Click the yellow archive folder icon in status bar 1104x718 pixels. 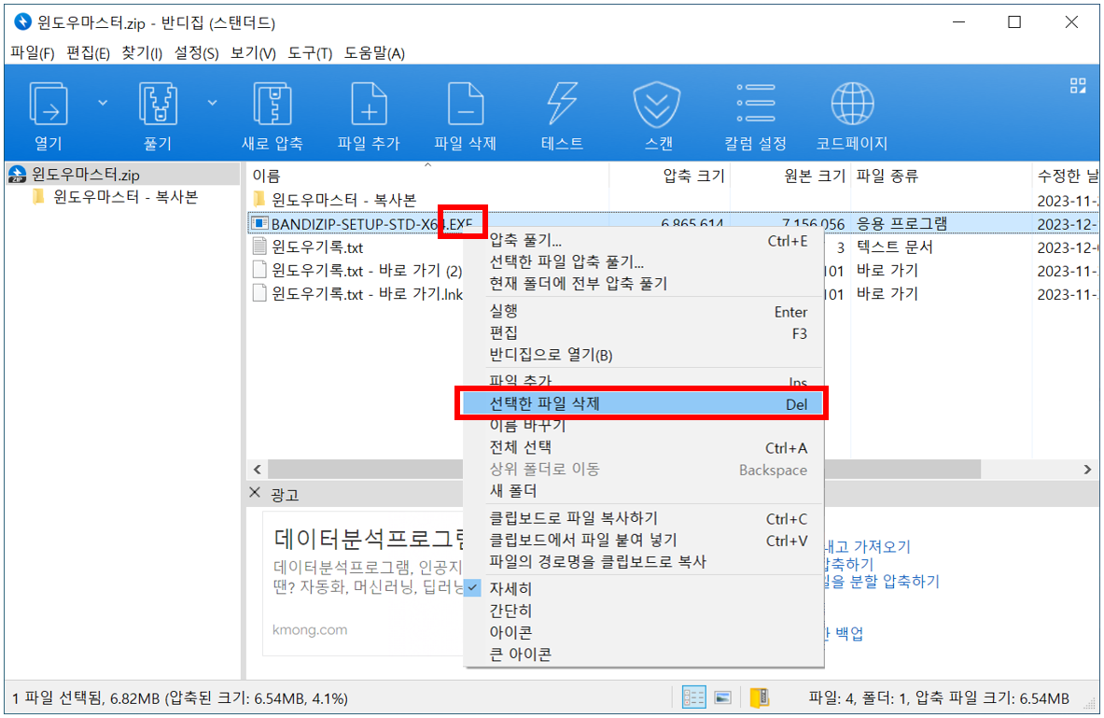coord(759,697)
